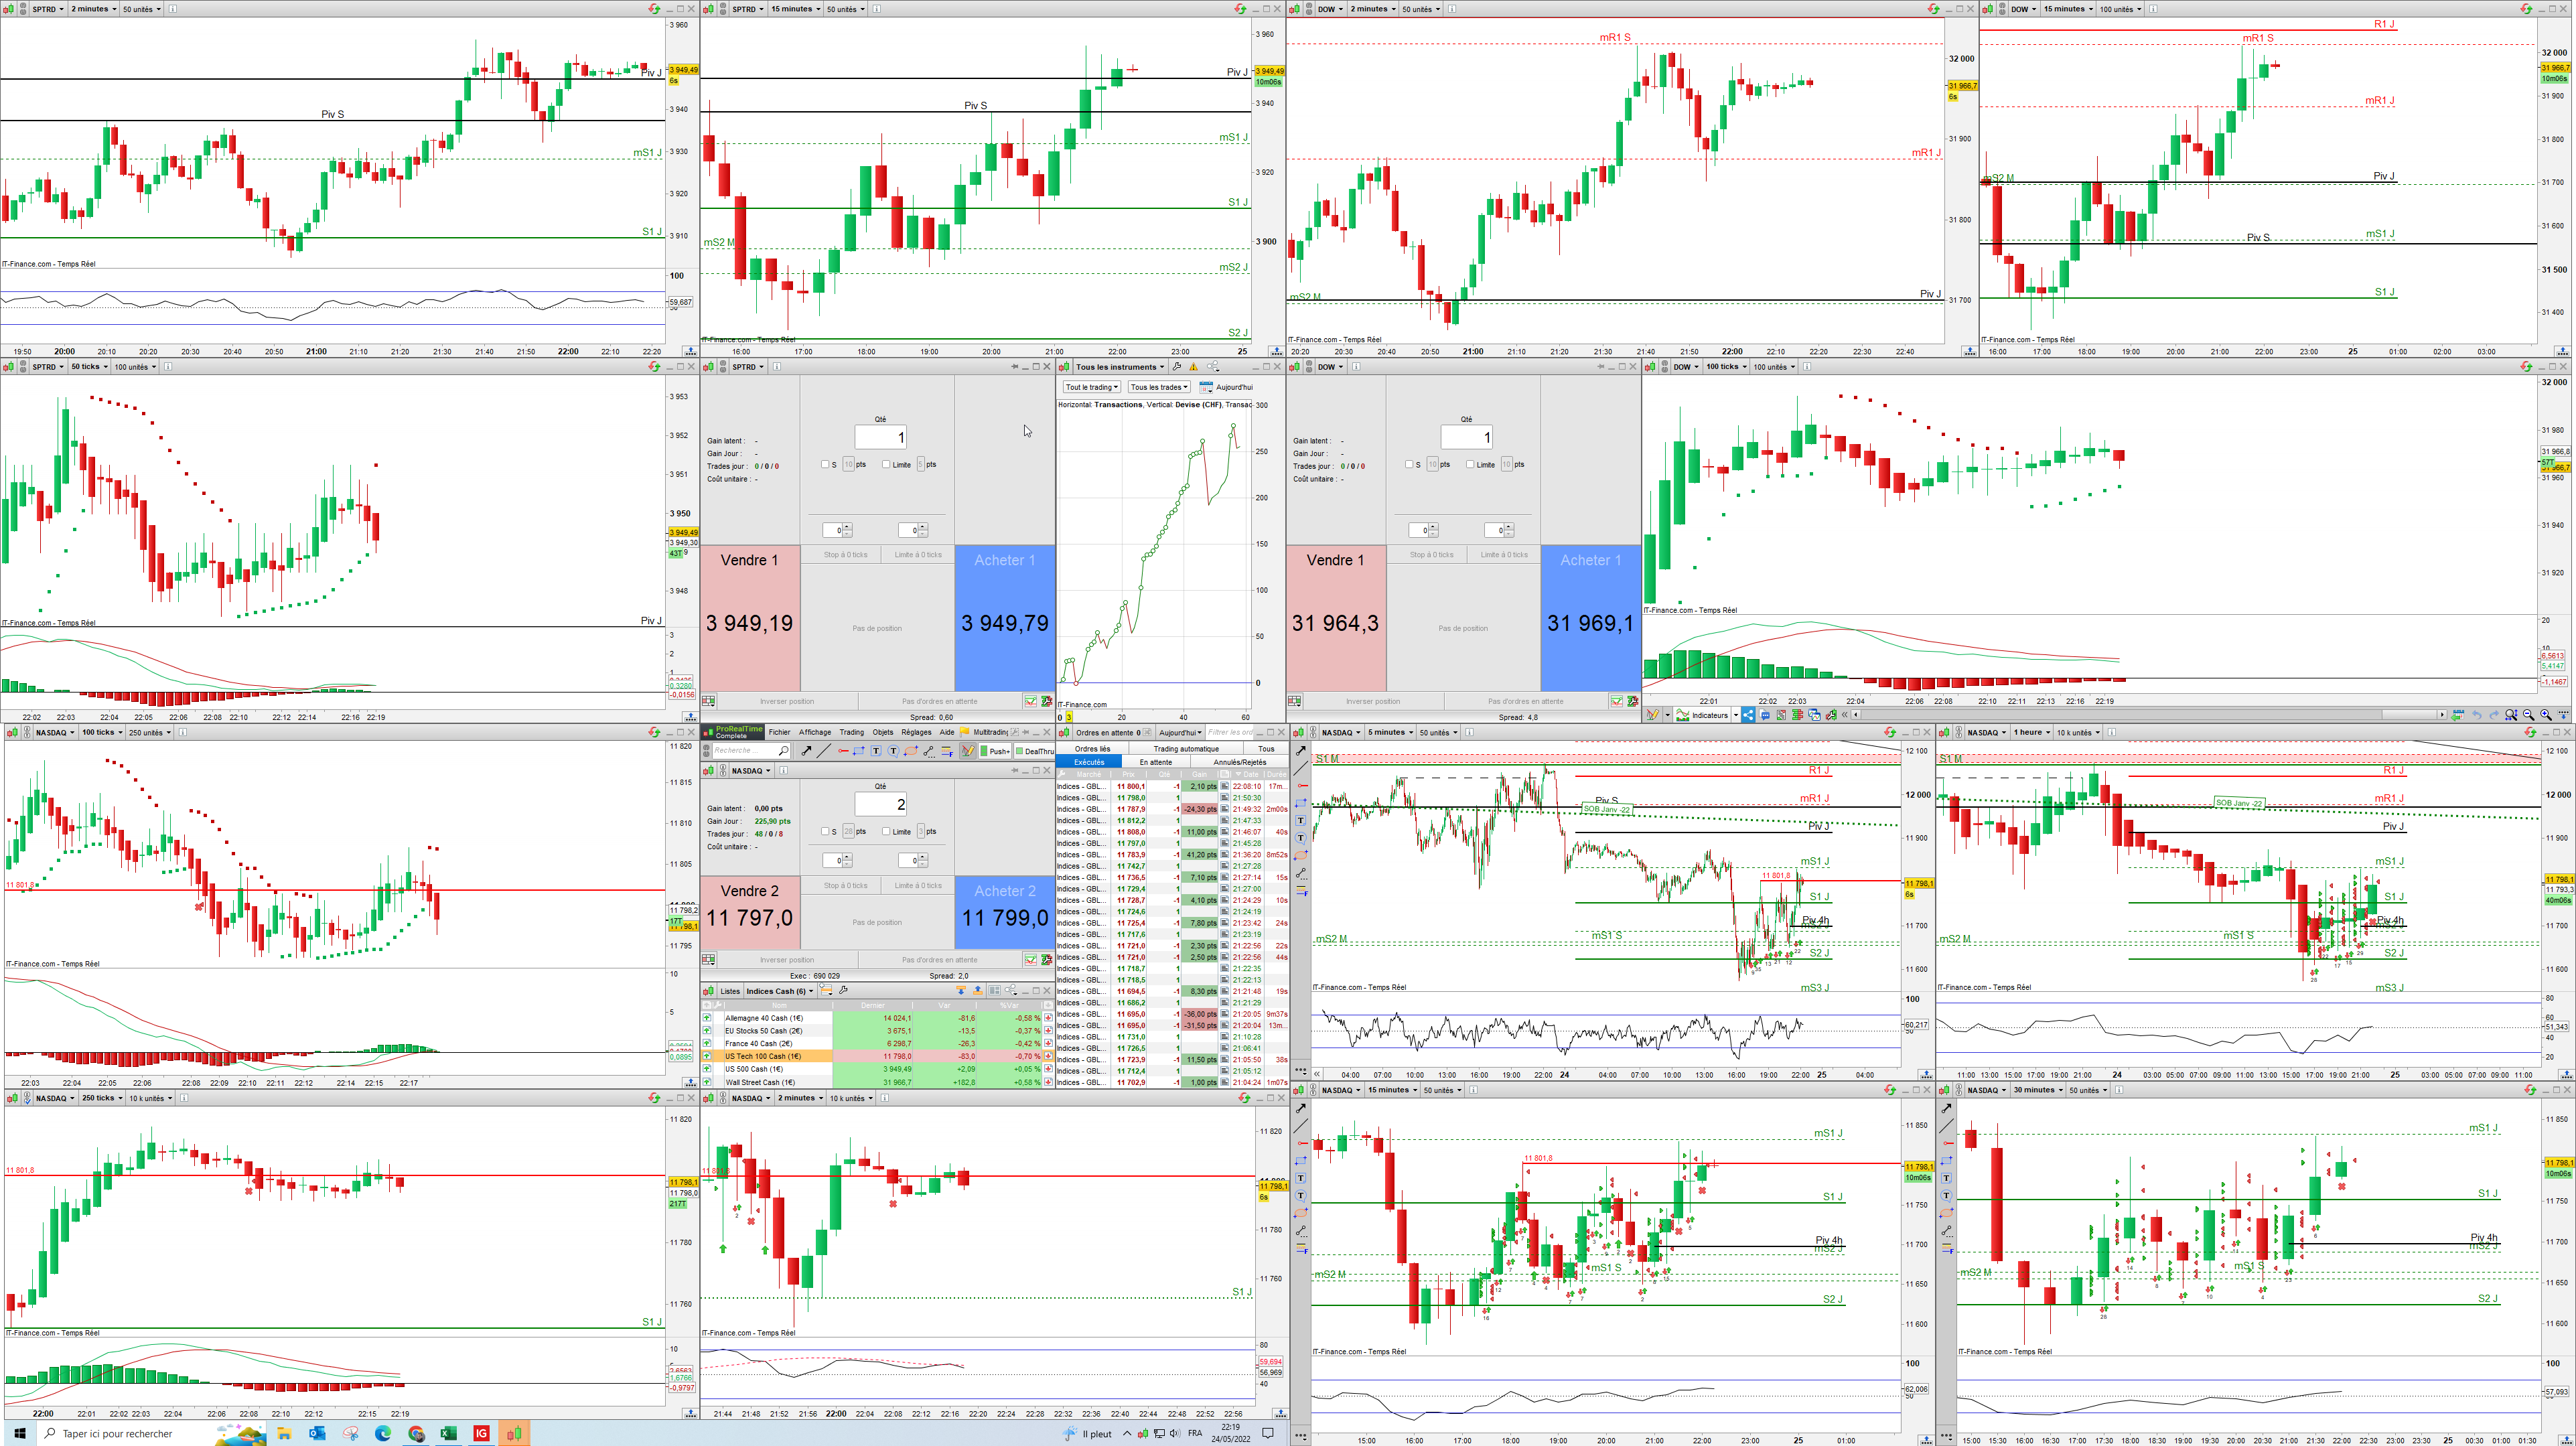
Task: Expand the Aujourd'hui dropdown in orders panel
Action: [x=1180, y=732]
